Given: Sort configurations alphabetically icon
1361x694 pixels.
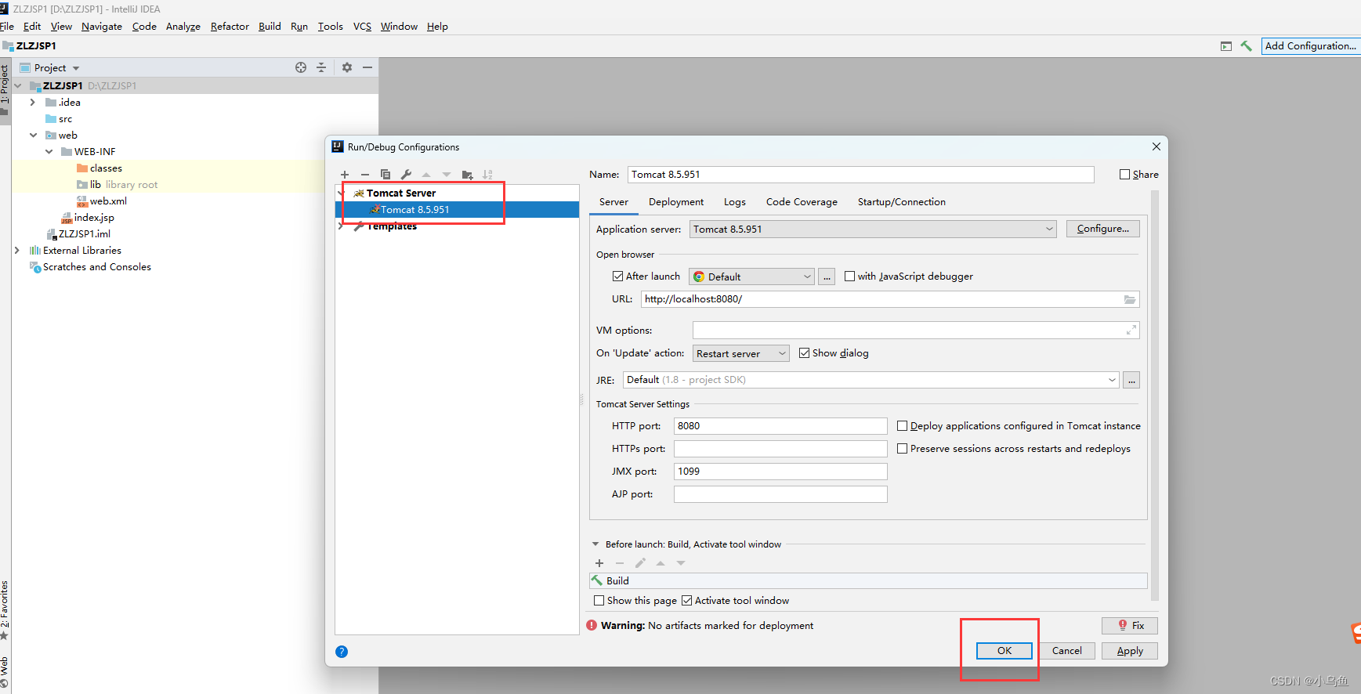Looking at the screenshot, I should (488, 175).
